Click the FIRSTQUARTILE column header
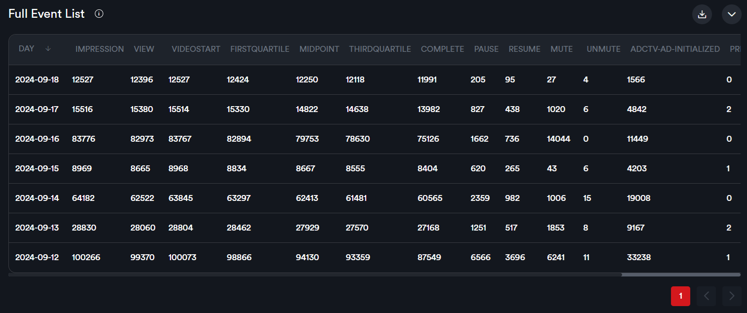 [x=259, y=49]
